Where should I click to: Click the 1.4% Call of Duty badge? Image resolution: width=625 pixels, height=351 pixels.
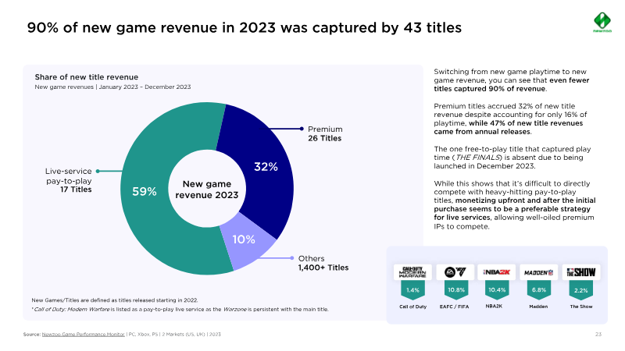pyautogui.click(x=411, y=289)
